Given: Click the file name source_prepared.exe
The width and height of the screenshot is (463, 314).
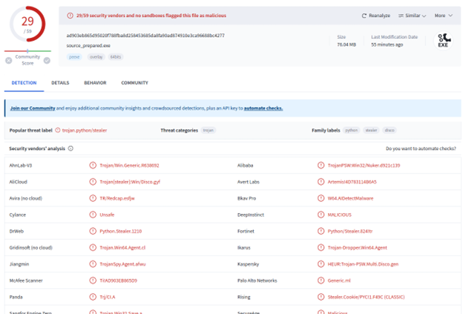Looking at the screenshot, I should [88, 46].
